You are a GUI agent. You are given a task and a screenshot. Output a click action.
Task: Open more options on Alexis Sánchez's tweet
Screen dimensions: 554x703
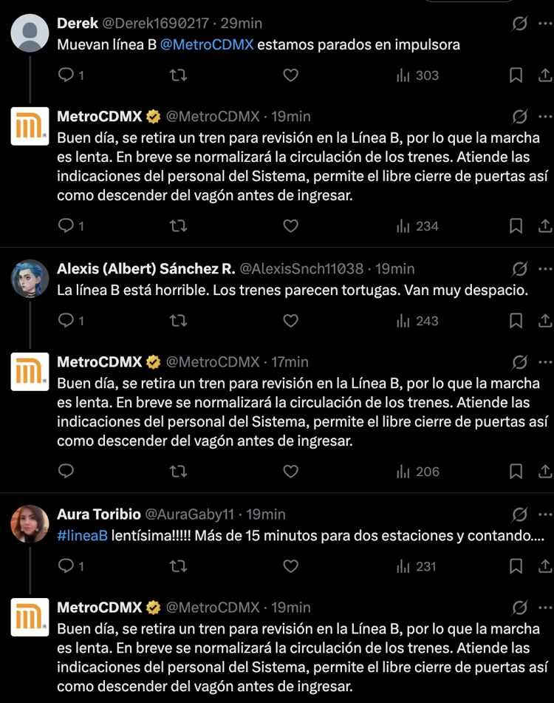(545, 269)
